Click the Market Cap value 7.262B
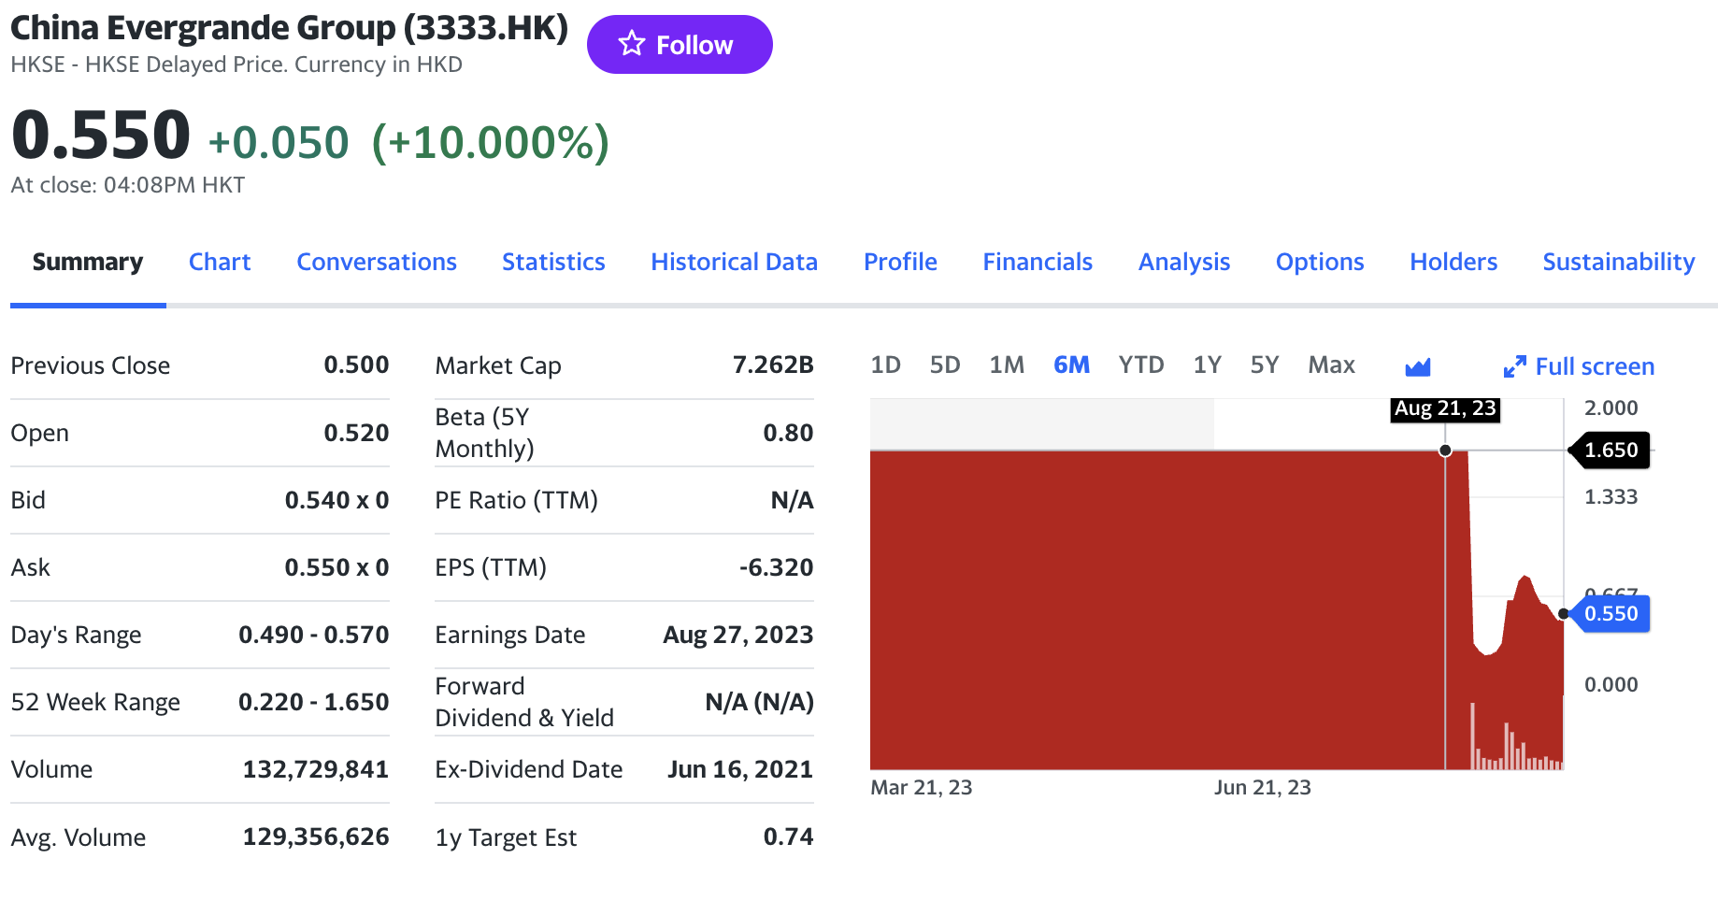 pos(773,365)
